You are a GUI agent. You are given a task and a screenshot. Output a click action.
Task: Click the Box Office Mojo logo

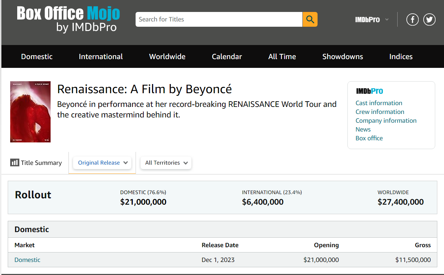coord(68,19)
